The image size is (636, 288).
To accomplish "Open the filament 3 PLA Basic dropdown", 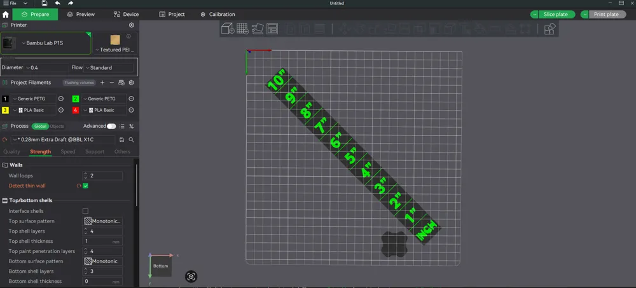I will pyautogui.click(x=34, y=110).
